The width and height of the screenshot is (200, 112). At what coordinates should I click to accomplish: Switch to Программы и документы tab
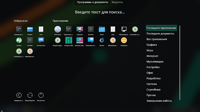[x=92, y=2]
